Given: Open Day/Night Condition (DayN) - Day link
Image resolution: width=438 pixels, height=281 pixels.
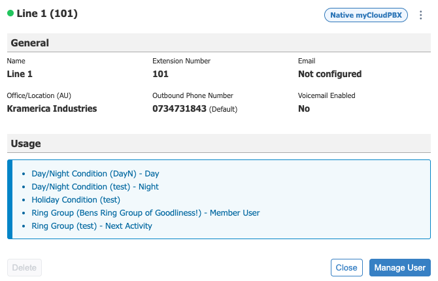Looking at the screenshot, I should pyautogui.click(x=95, y=174).
